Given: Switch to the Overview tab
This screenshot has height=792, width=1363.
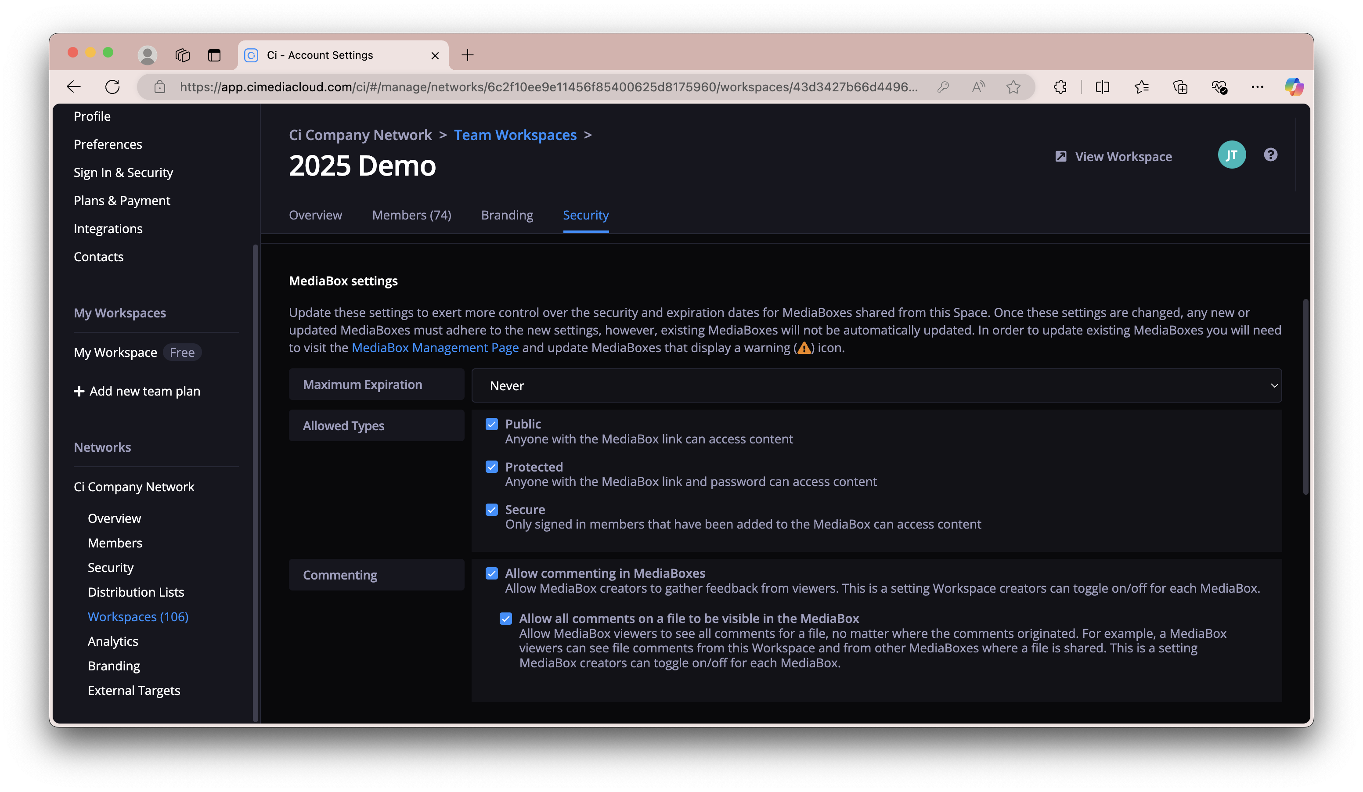Looking at the screenshot, I should pyautogui.click(x=315, y=215).
